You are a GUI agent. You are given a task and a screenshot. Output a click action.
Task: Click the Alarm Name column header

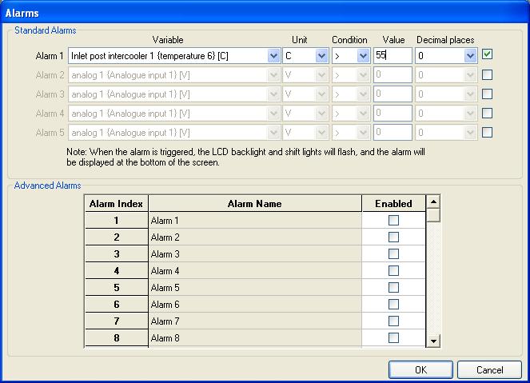(254, 204)
